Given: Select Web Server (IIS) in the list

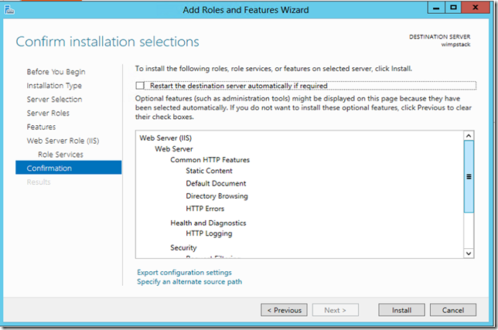Looking at the screenshot, I should pos(165,138).
